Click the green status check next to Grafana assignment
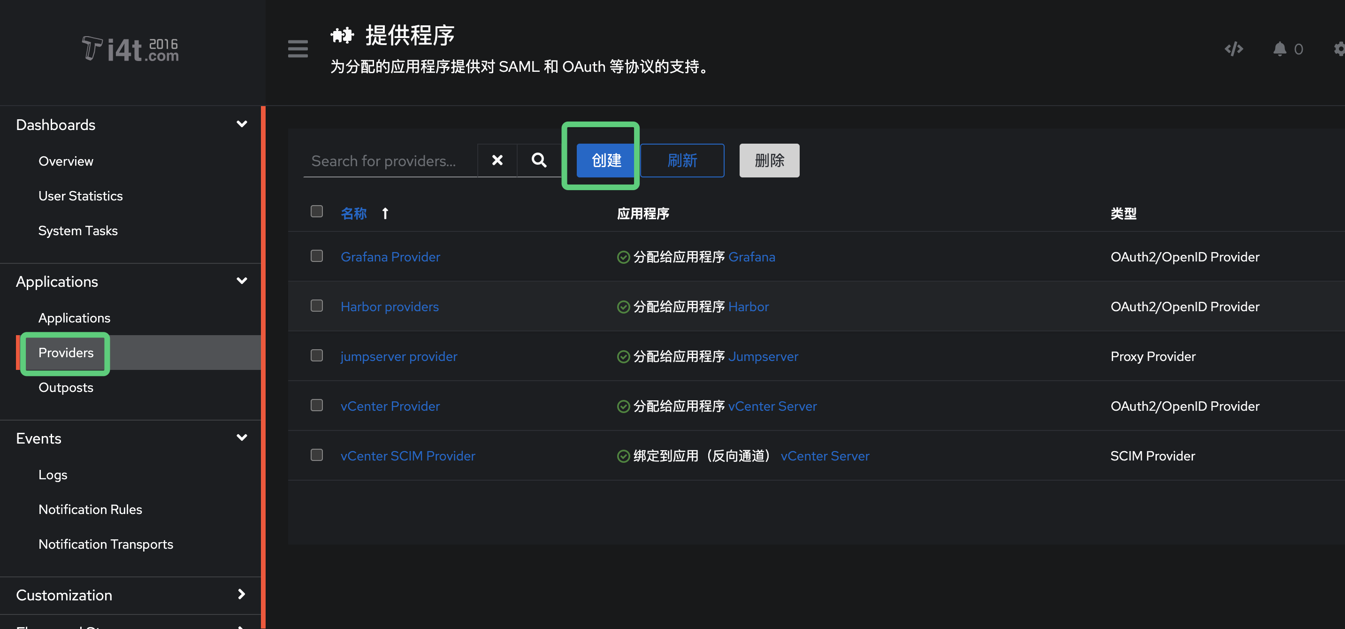Screen dimensions: 1345x629 [623, 256]
